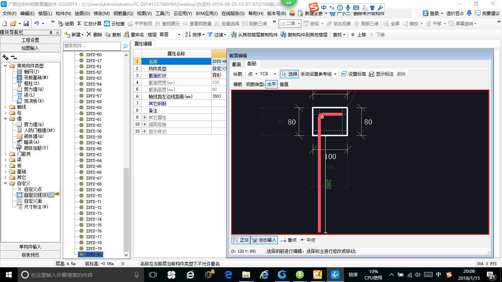Image resolution: width=502 pixels, height=282 pixels.
Task: Toggle 显示标注 annotation display
Action: [x=381, y=74]
